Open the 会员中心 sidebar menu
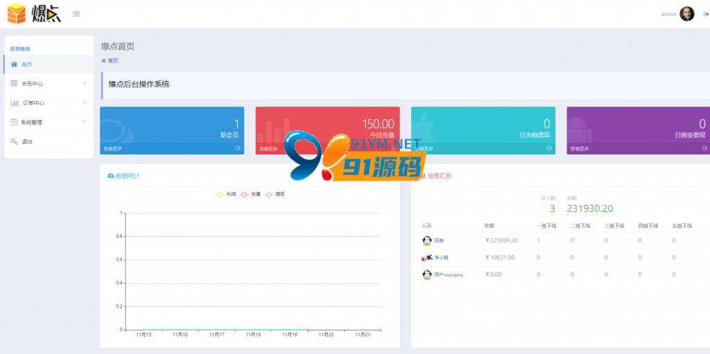Viewport: 710px width, 354px height. tap(49, 83)
